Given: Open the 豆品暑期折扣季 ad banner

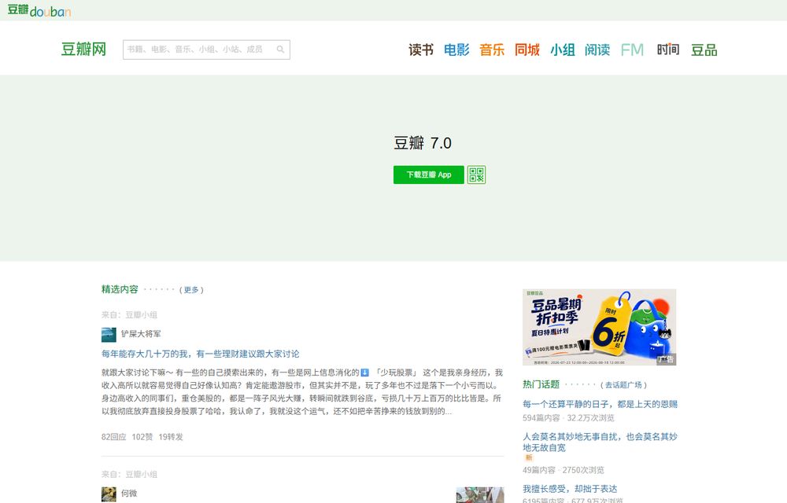Looking at the screenshot, I should click(599, 327).
